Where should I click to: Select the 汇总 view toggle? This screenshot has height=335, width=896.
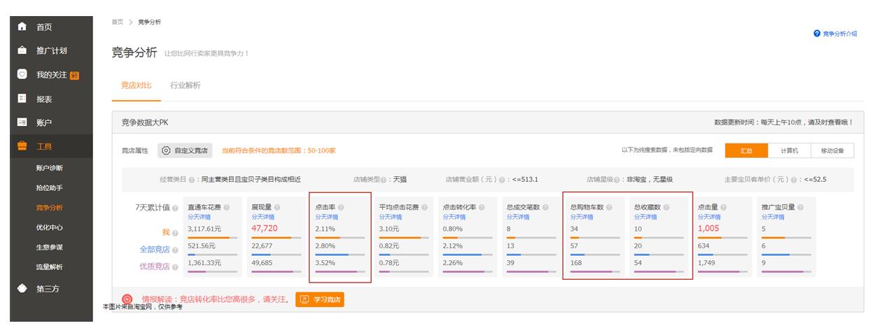[x=745, y=150]
